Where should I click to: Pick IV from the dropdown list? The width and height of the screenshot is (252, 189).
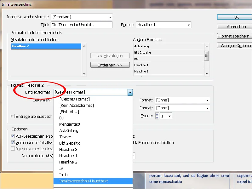coord(93,168)
